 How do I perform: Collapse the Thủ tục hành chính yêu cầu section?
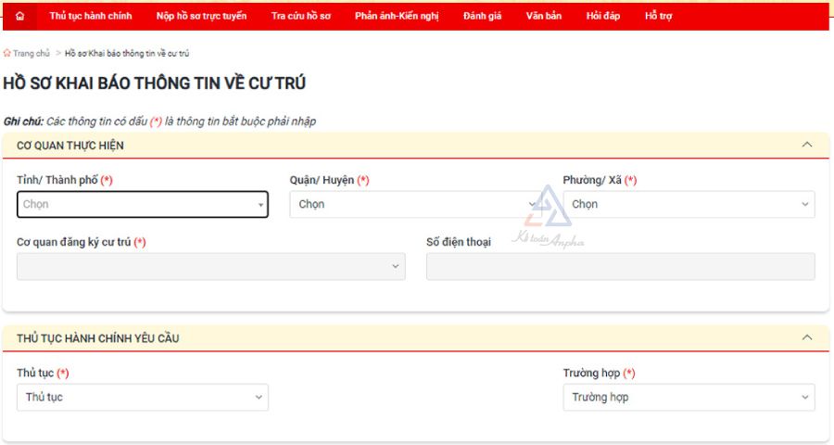pos(806,338)
